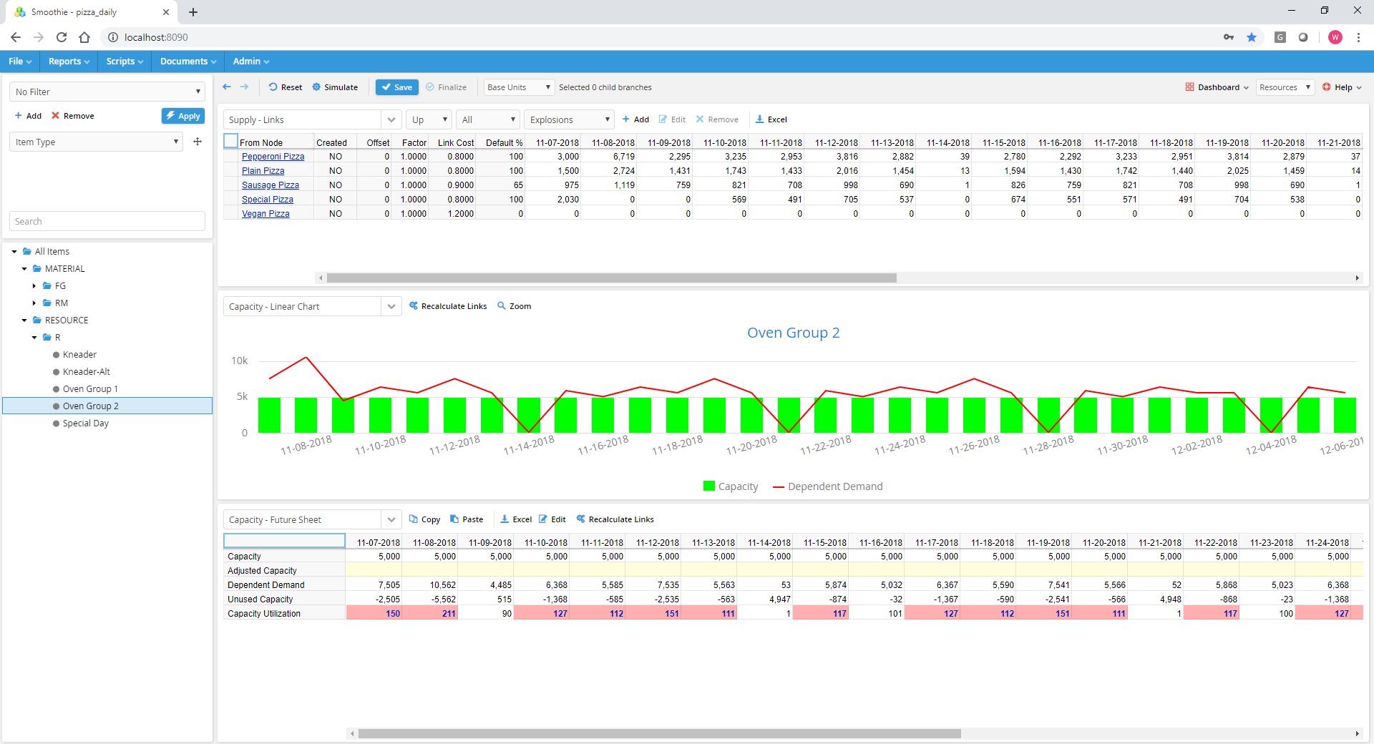
Task: Click Recalculate Links above the chart
Action: click(x=448, y=306)
